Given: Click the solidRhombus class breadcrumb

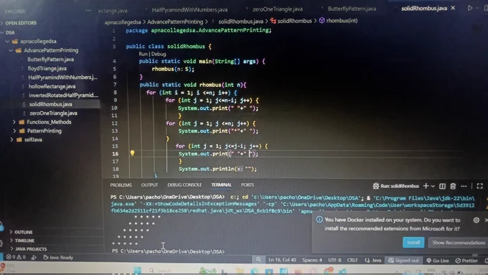Looking at the screenshot, I should [x=291, y=21].
